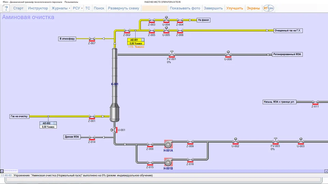
Task: Click Развернуть схему to expand scheme
Action: (123, 8)
